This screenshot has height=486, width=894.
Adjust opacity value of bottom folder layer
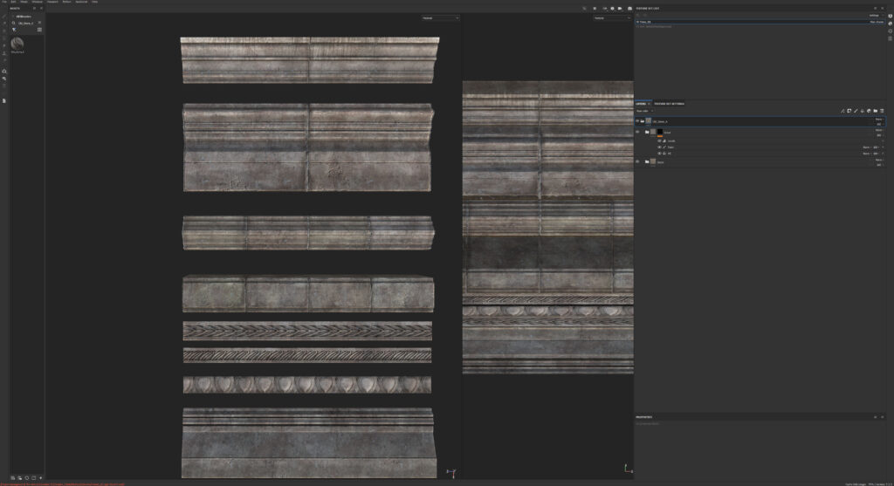click(x=879, y=165)
